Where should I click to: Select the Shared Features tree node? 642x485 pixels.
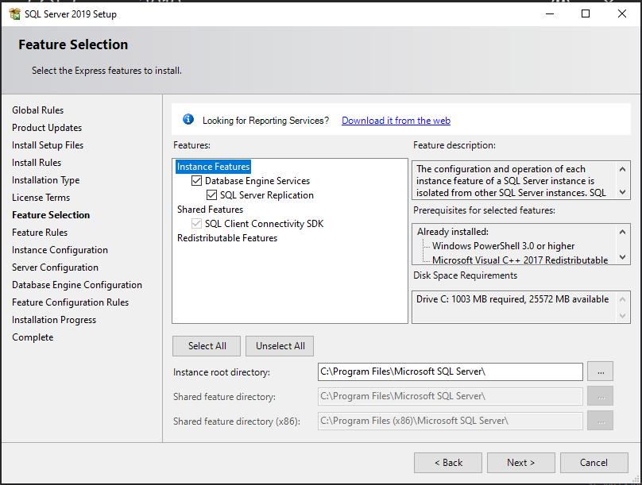(210, 210)
